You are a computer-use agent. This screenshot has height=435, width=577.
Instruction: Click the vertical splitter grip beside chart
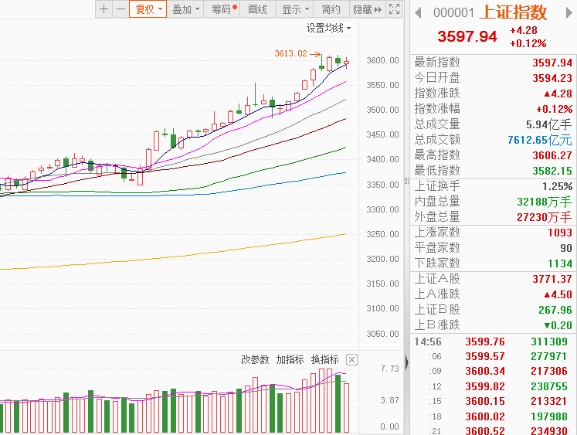click(406, 181)
